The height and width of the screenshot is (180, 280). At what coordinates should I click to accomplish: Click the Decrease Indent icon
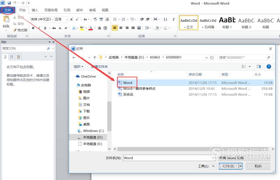coord(142,19)
